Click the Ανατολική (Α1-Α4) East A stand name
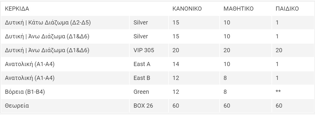Screen dimensions: 315x115 [30, 64]
